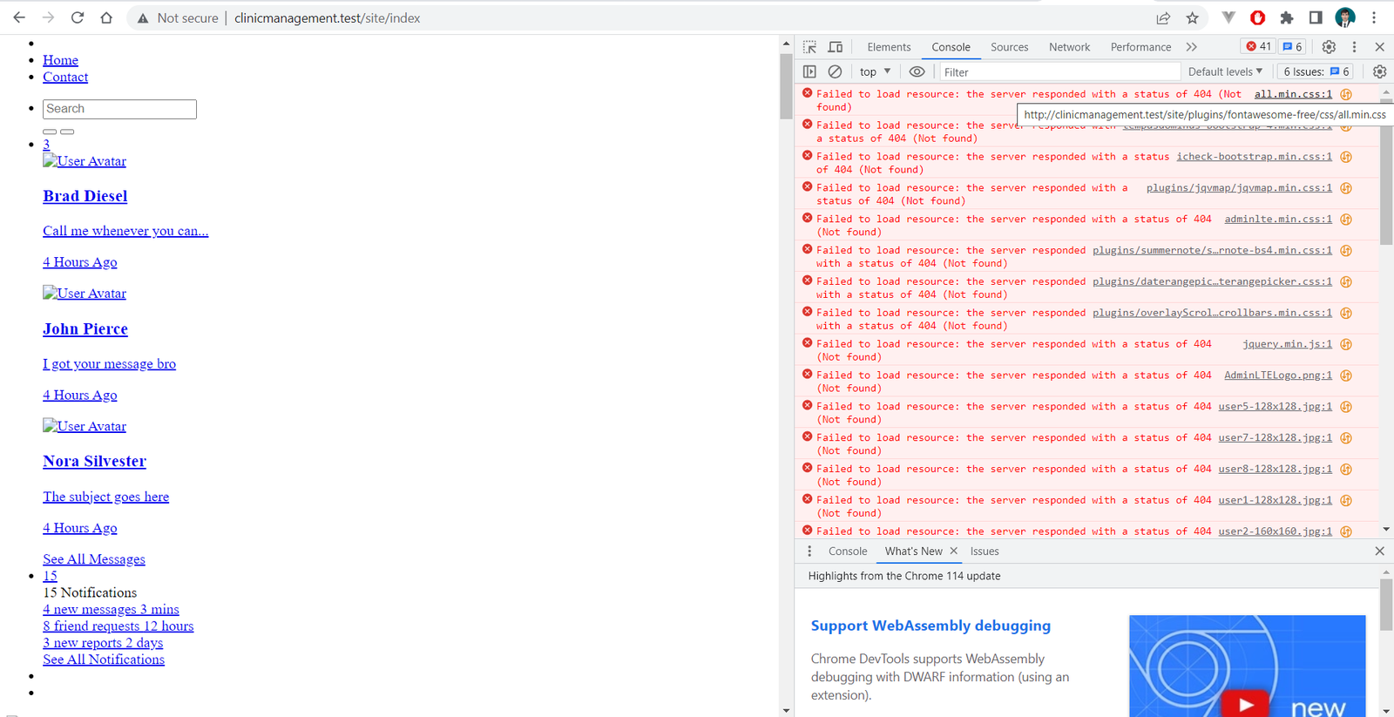The width and height of the screenshot is (1394, 717).
Task: Open the extensions puzzle icon
Action: pos(1286,17)
